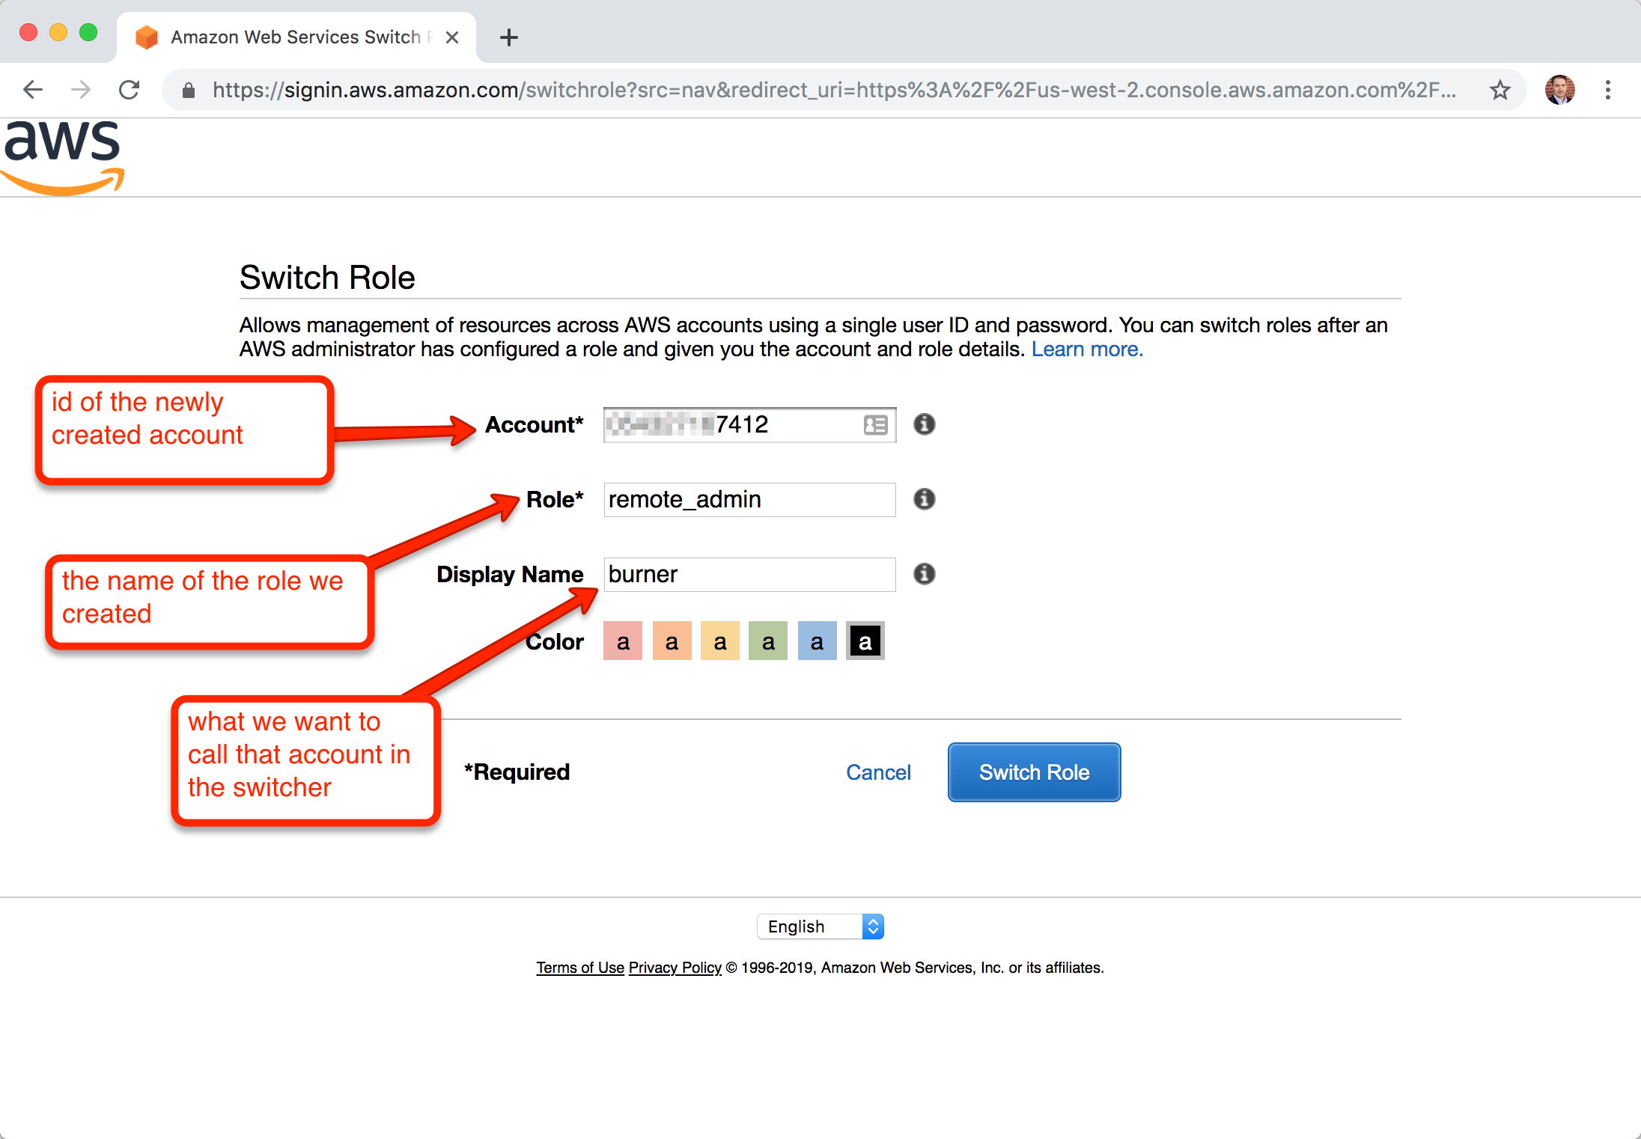Open the Learn more link
This screenshot has width=1641, height=1139.
[x=1086, y=349]
